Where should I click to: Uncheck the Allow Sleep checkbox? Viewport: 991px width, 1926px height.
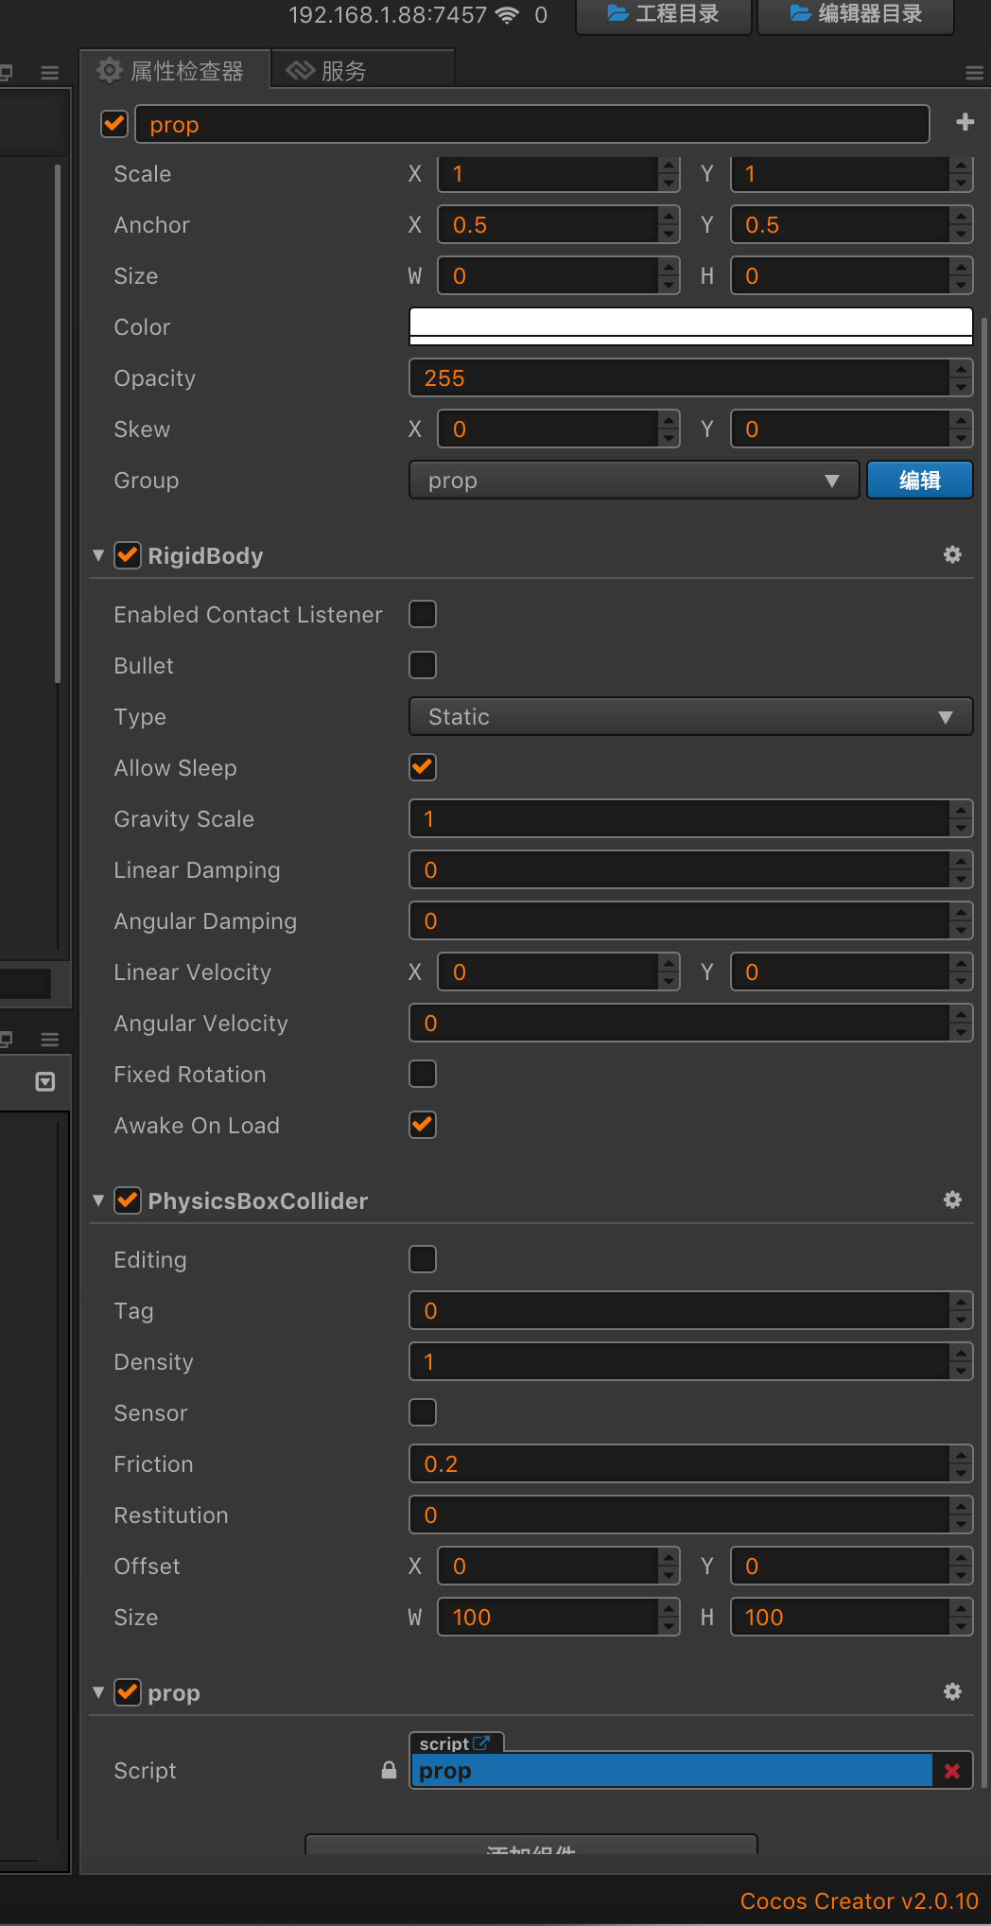[x=423, y=768]
